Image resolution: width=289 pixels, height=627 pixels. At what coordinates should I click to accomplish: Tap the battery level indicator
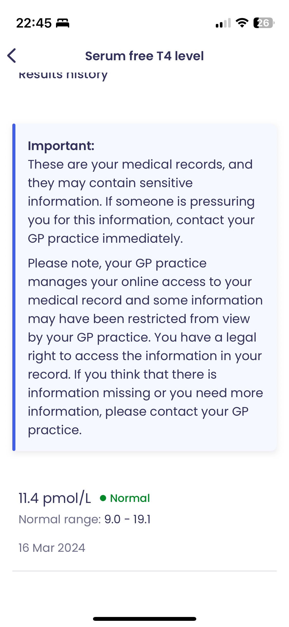(x=264, y=23)
